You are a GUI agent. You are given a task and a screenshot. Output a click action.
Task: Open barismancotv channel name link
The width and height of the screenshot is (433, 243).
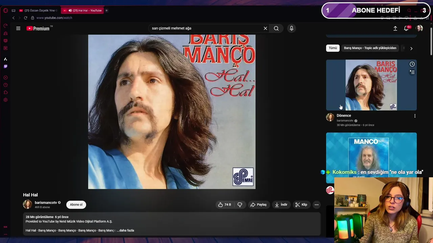pyautogui.click(x=46, y=202)
